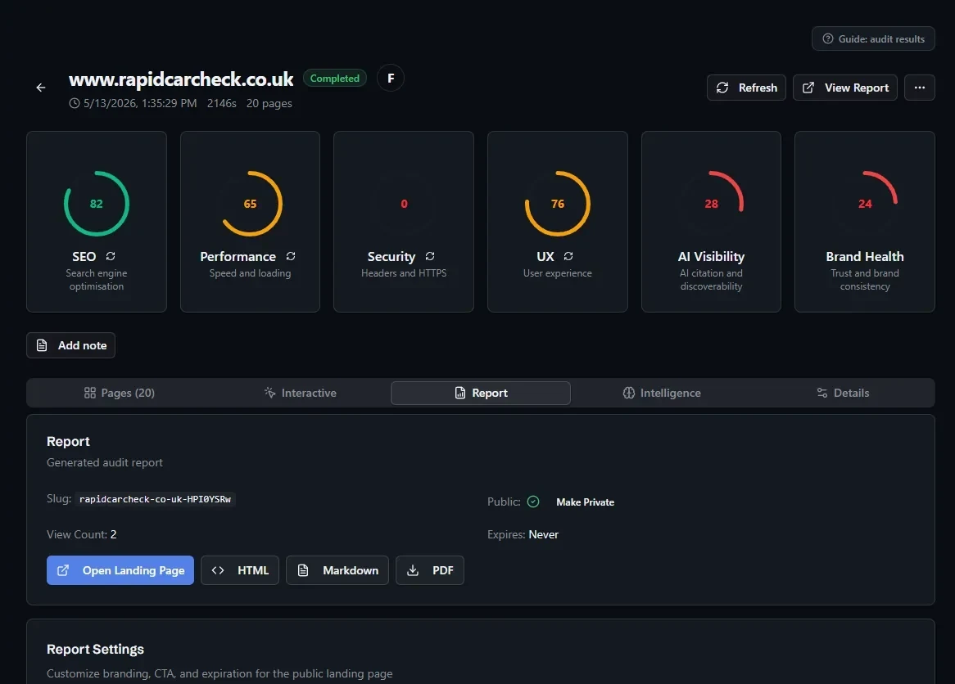The width and height of the screenshot is (955, 684).
Task: Click the F grade badge
Action: click(391, 78)
